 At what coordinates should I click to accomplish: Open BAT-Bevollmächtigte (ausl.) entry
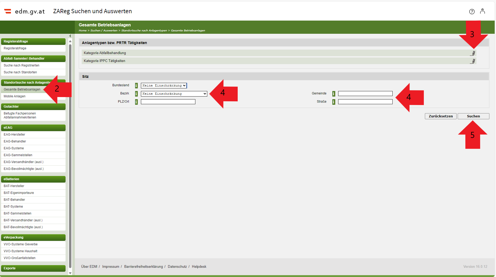(x=33, y=227)
